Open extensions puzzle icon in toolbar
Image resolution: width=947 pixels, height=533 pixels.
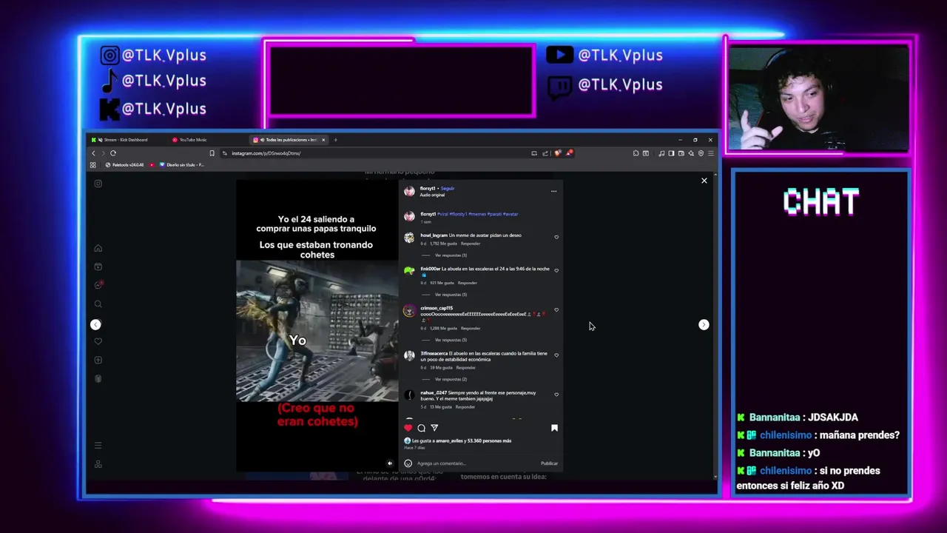pos(636,153)
